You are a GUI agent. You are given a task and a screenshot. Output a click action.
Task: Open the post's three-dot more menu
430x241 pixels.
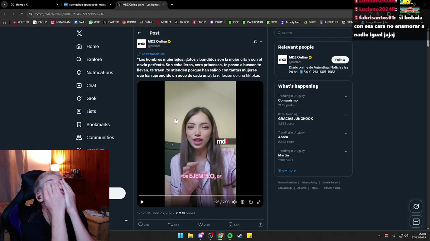click(x=262, y=42)
